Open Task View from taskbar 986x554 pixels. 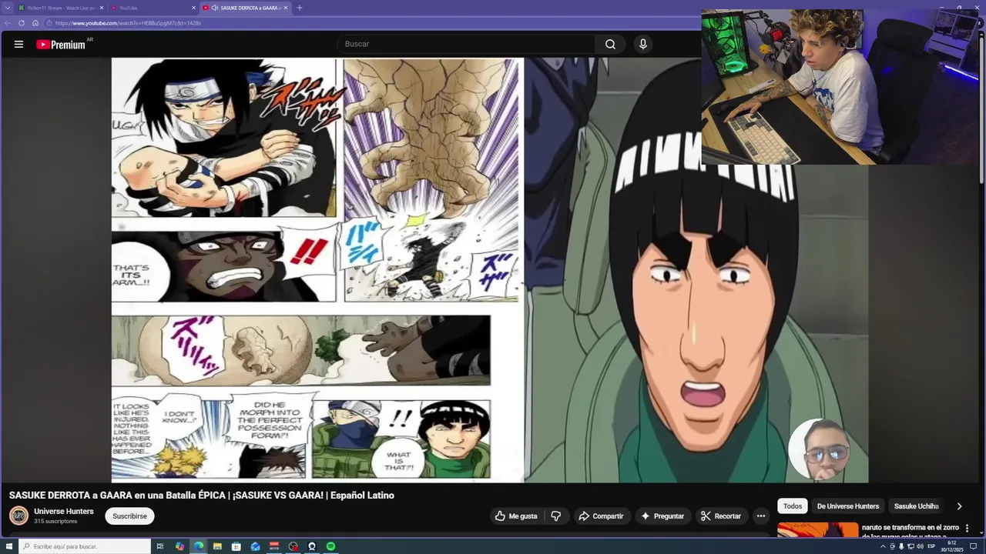tap(160, 546)
